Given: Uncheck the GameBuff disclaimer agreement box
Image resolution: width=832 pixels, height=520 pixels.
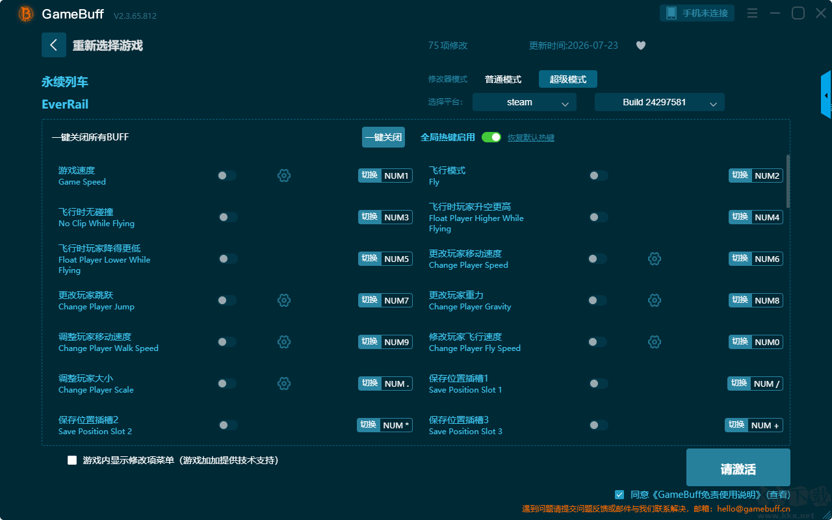Looking at the screenshot, I should tap(619, 495).
